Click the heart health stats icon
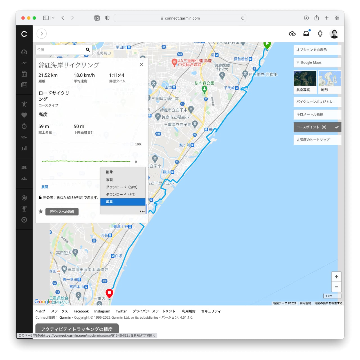Screen dimensions: 360x360 pos(24,115)
